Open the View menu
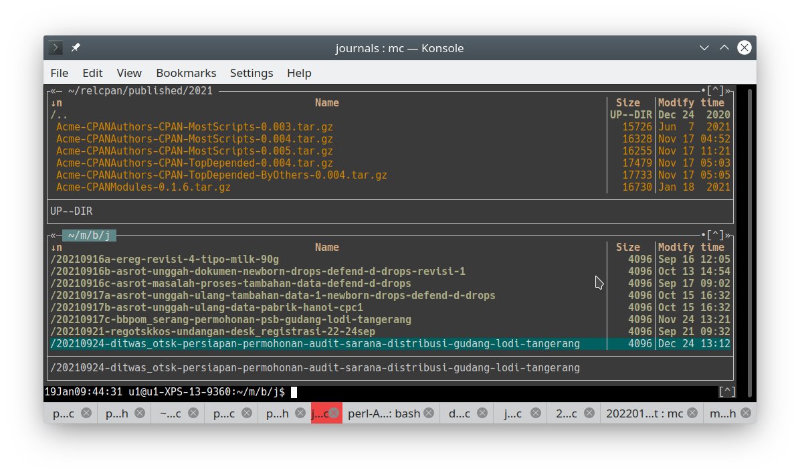This screenshot has height=475, width=800. coord(129,73)
